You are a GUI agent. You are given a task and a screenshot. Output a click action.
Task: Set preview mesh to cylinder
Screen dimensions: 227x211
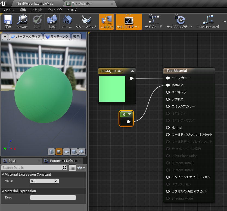(x=51, y=152)
